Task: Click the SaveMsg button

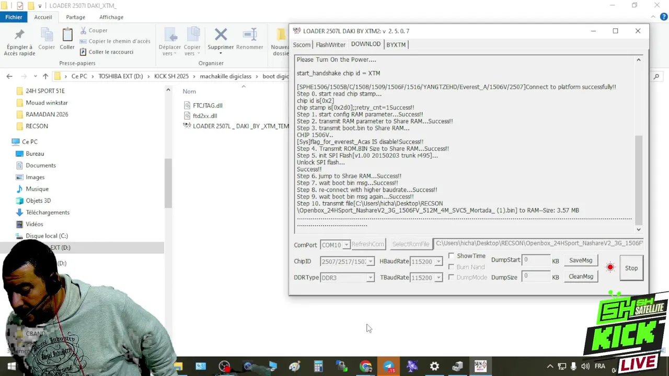Action: [x=581, y=260]
